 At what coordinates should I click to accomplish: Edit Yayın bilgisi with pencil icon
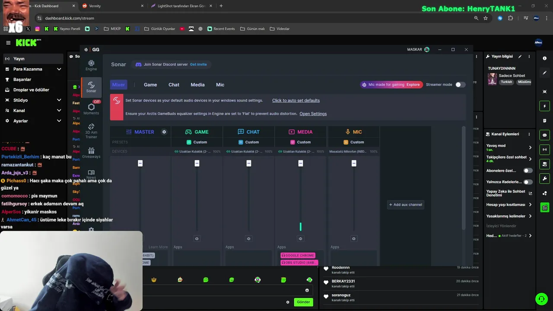pyautogui.click(x=520, y=57)
